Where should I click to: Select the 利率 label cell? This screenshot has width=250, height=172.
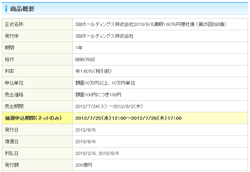[x=37, y=71]
